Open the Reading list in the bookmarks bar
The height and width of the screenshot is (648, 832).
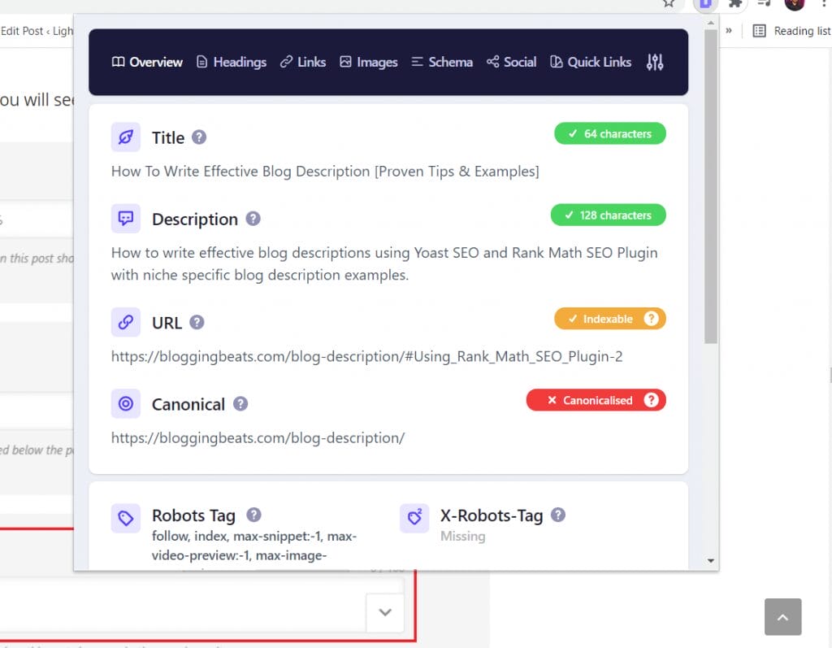791,31
